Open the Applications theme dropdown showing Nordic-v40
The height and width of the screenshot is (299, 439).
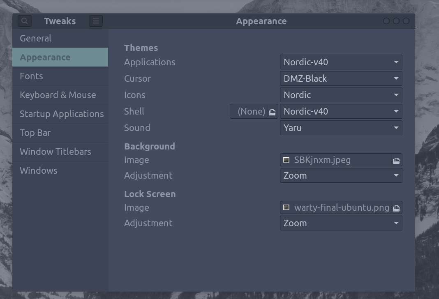[x=341, y=62]
